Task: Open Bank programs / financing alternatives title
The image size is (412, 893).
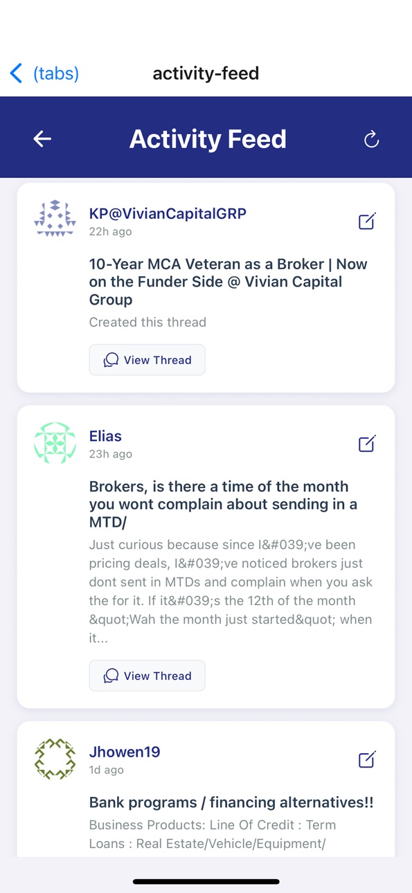Action: coord(231,802)
